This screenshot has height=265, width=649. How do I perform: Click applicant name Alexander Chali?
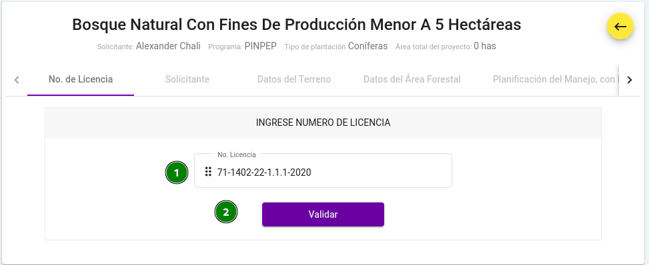168,46
